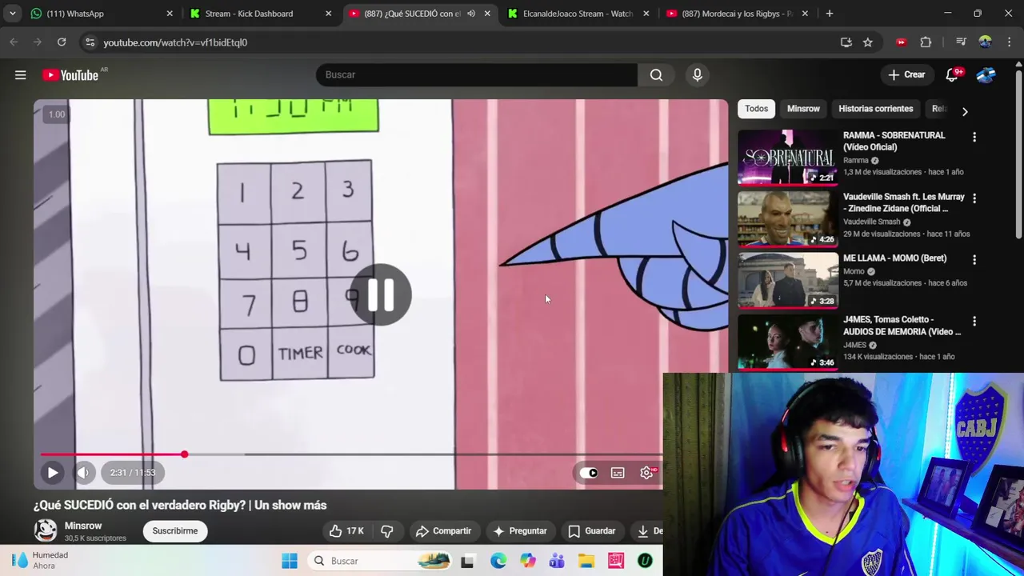
Task: Select the Historias corrientes filter chip
Action: pos(875,109)
